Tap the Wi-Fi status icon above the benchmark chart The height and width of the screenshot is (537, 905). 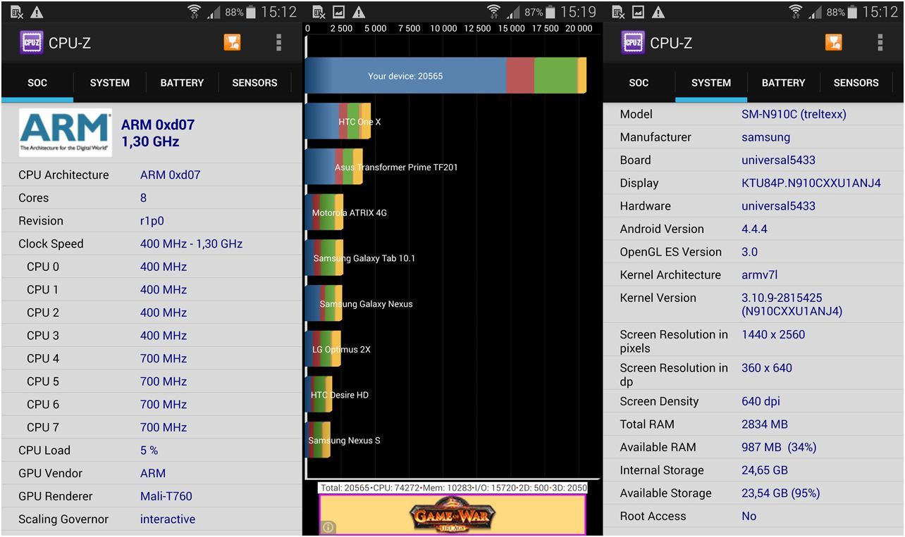494,12
